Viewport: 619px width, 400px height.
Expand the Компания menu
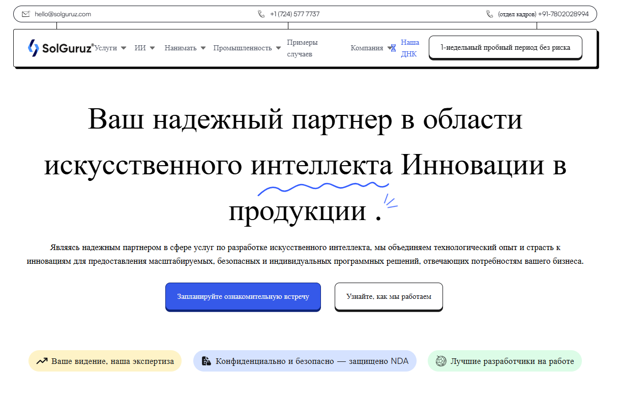point(367,48)
